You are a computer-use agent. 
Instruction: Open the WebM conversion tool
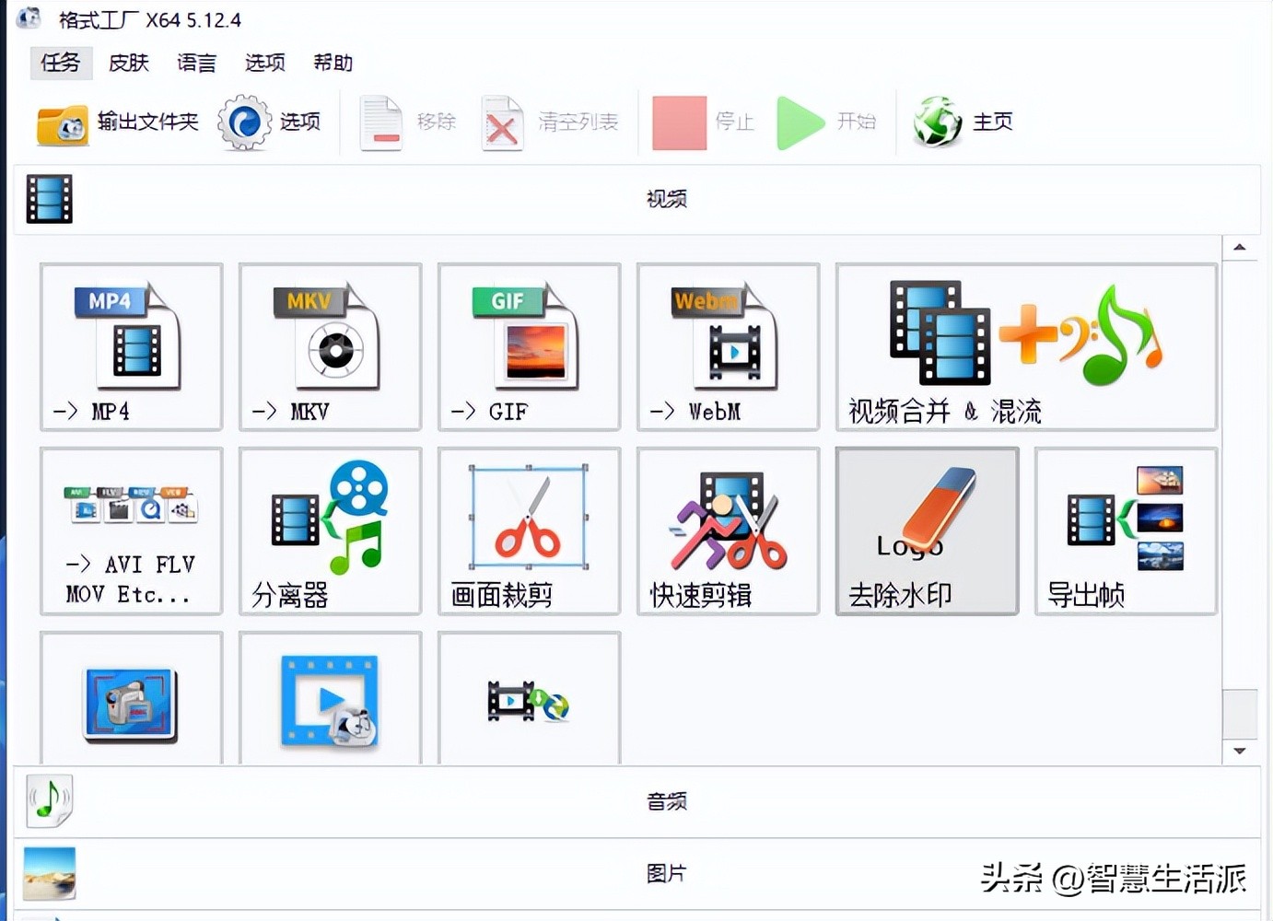coord(727,347)
